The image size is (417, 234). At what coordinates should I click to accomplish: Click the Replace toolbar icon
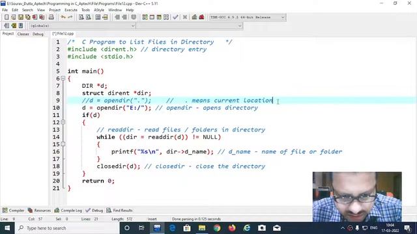pyautogui.click(x=89, y=18)
